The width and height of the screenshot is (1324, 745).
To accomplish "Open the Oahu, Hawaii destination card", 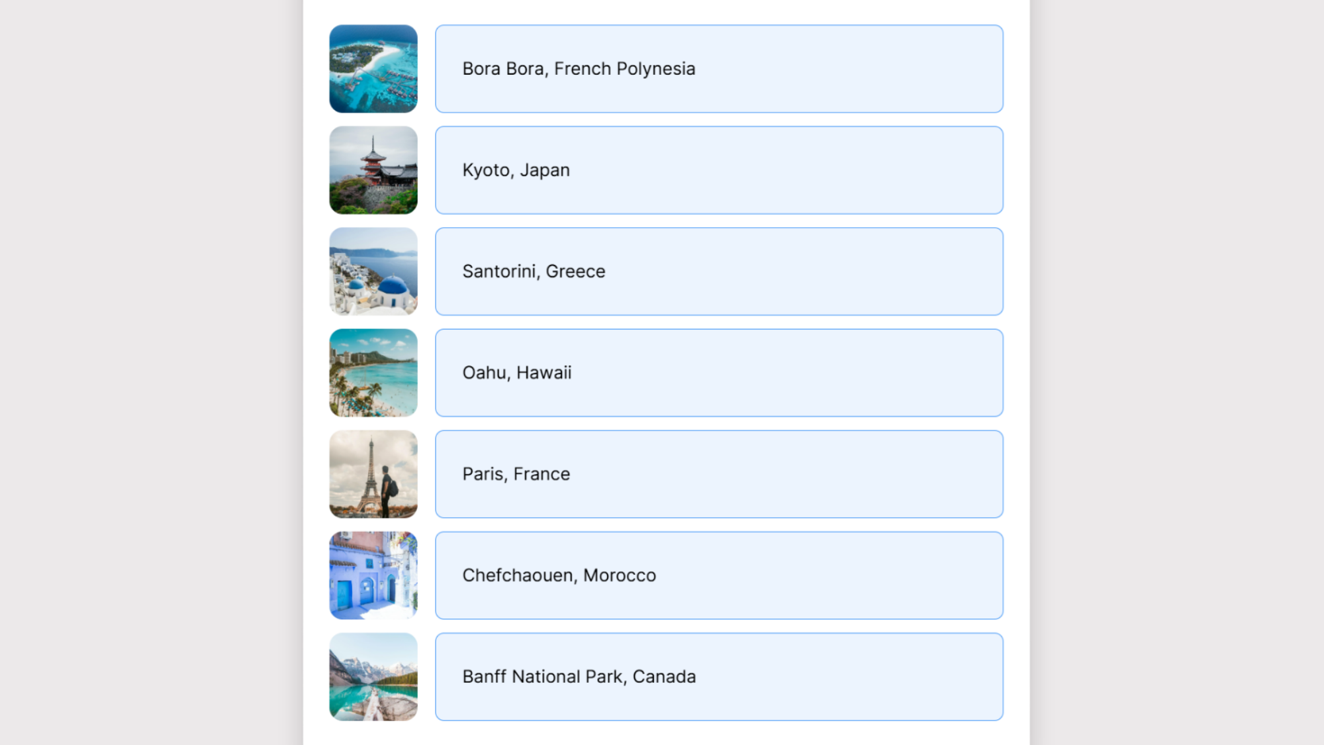I will click(x=719, y=372).
